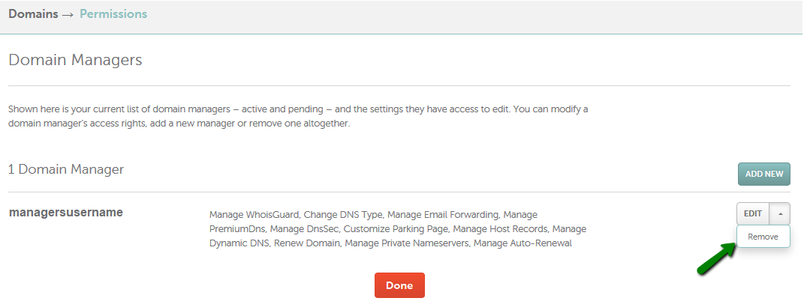This screenshot has height=307, width=807.
Task: Click the Change DNS Type permission text
Action: pyautogui.click(x=342, y=215)
